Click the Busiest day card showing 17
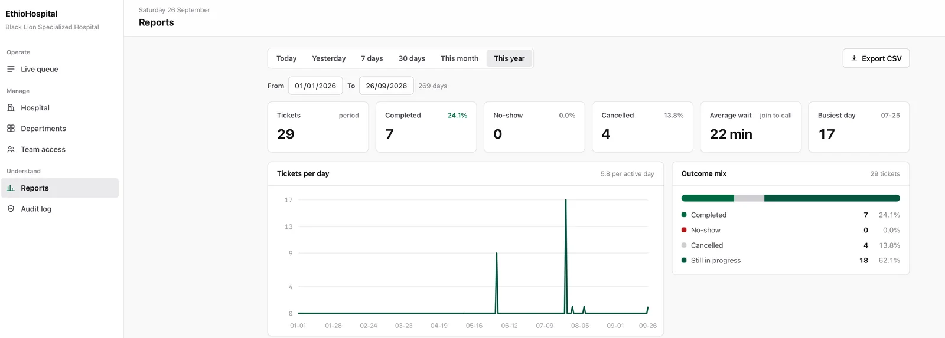 tap(859, 127)
